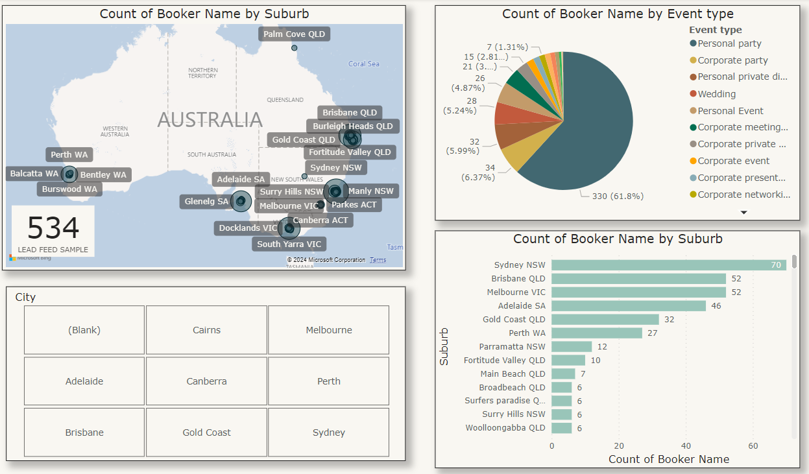Filter by the Canberra city button
The width and height of the screenshot is (809, 474).
coord(206,381)
